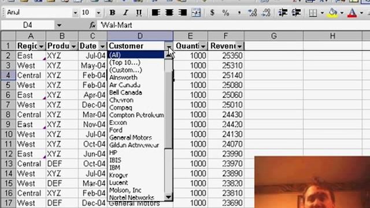Click cell containing 23970

(226, 164)
